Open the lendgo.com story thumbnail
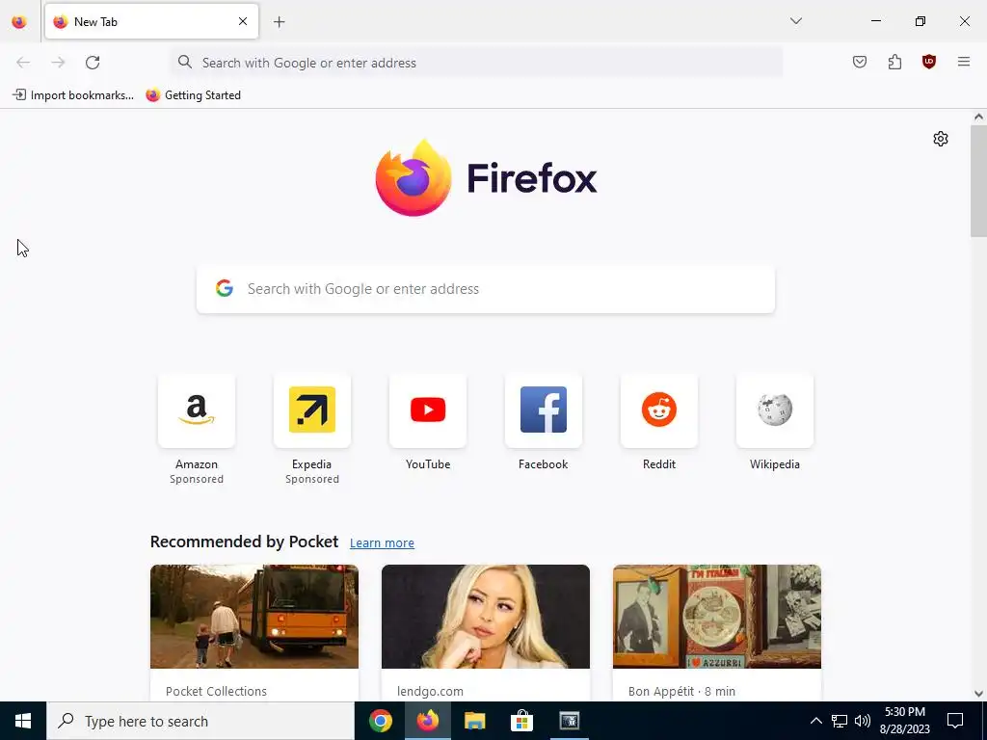Viewport: 987px width, 740px height. (x=486, y=617)
